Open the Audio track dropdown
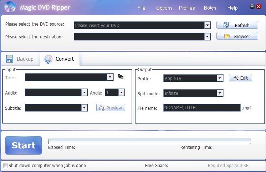 (84, 92)
